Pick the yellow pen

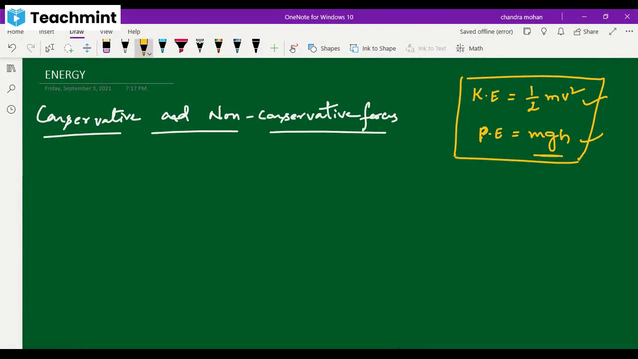point(144,46)
